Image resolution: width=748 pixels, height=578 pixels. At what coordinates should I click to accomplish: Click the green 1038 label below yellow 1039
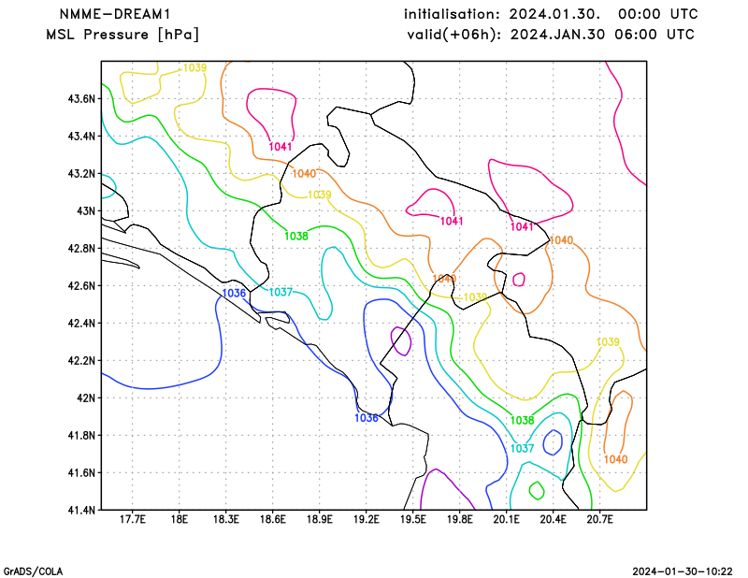pos(296,237)
